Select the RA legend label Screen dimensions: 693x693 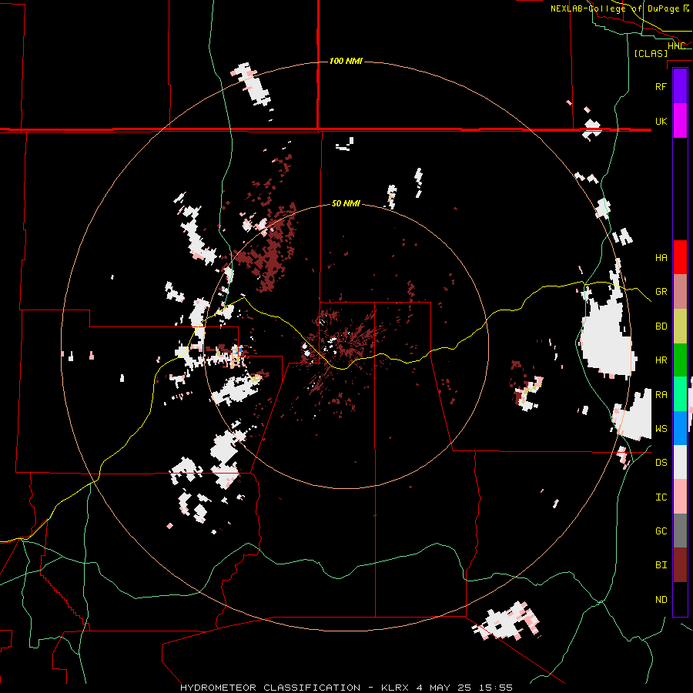[x=661, y=395]
